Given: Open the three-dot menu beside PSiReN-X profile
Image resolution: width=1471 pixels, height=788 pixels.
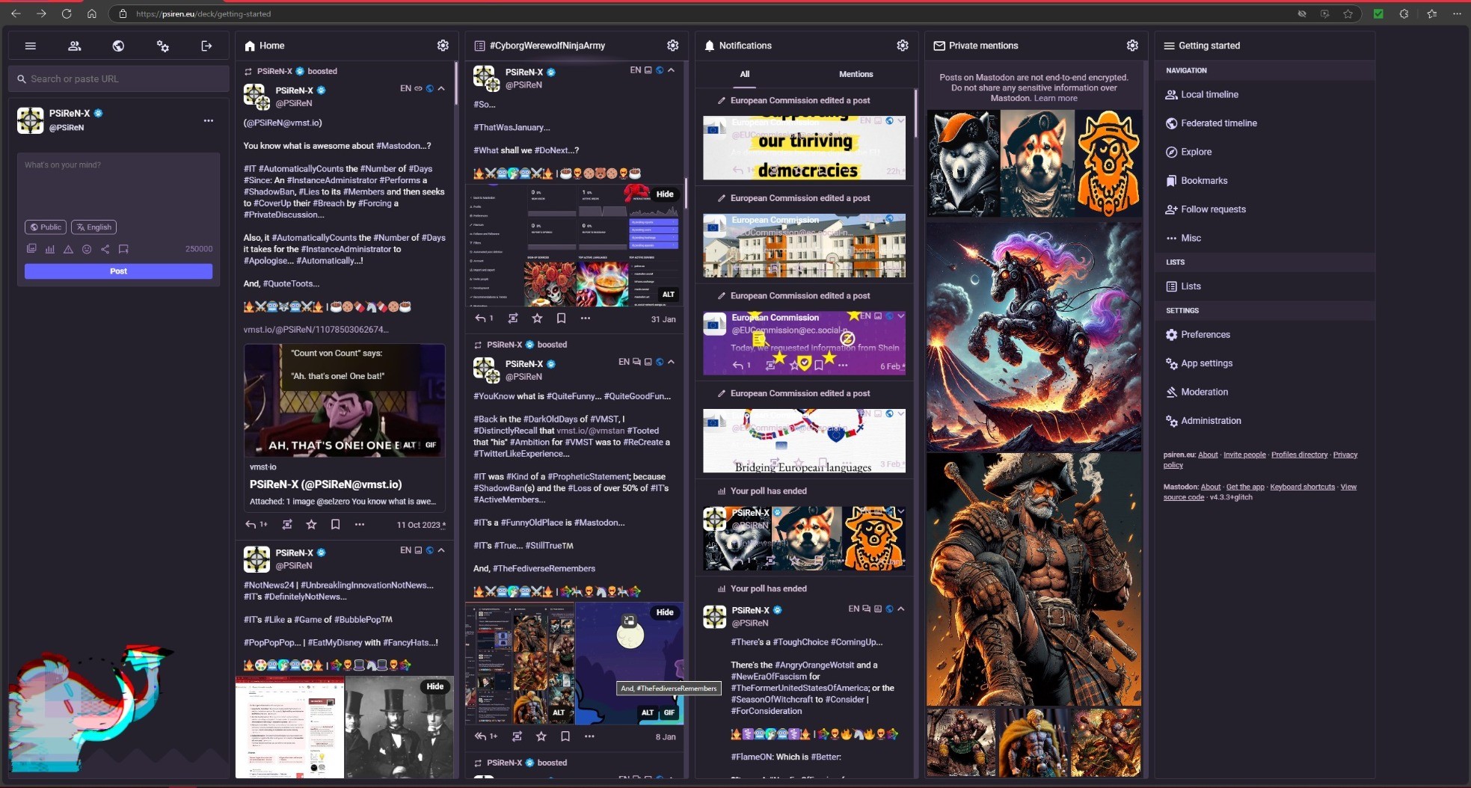Looking at the screenshot, I should 209,120.
